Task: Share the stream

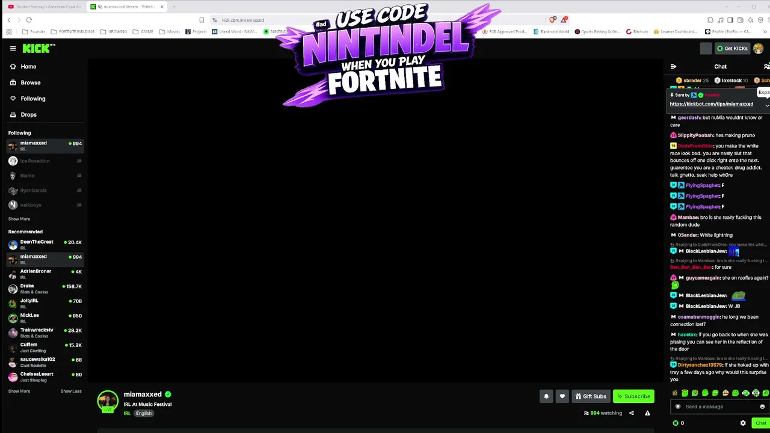Action: point(632,413)
